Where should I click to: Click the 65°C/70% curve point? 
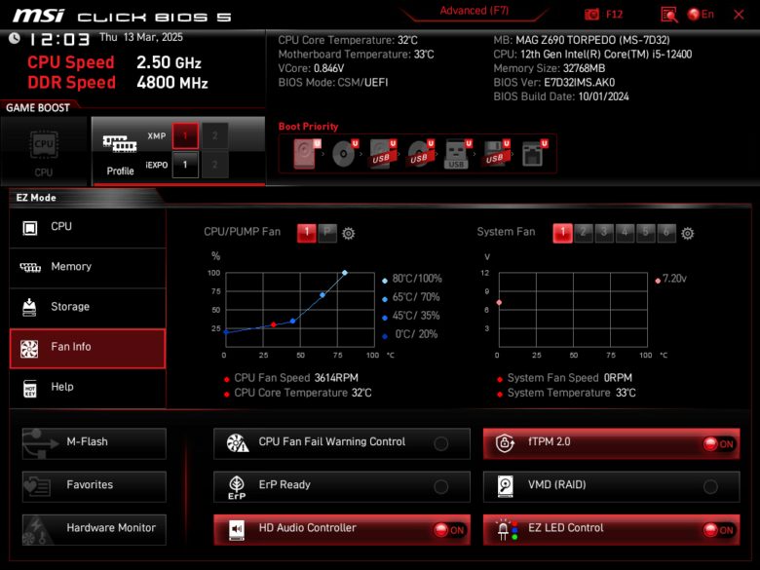[x=323, y=294]
